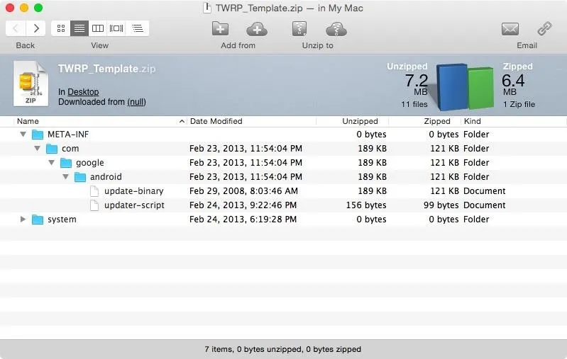Select the update-binary file row
This screenshot has width=567, height=359.
(284, 191)
